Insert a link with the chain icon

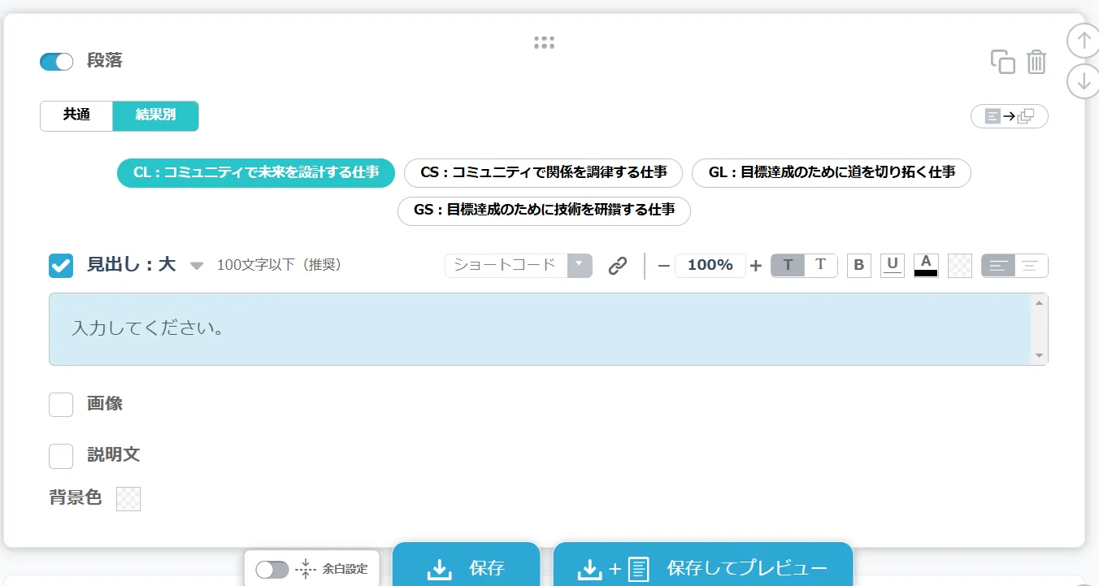[618, 266]
